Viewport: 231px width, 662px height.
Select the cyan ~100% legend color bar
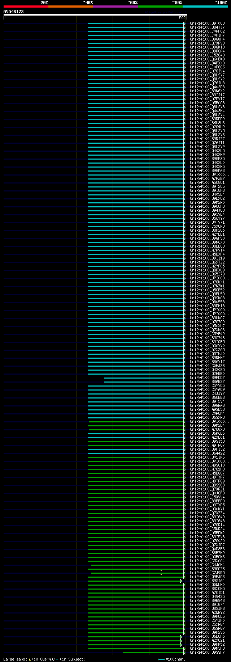coord(205,7)
